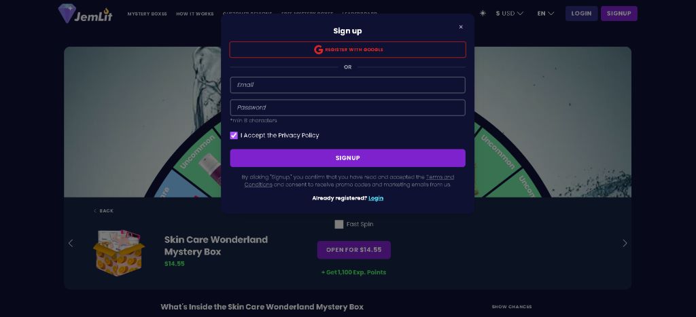The height and width of the screenshot is (317, 696).
Task: Click the Skin Care Wonderland box thumbnail
Action: 119,251
